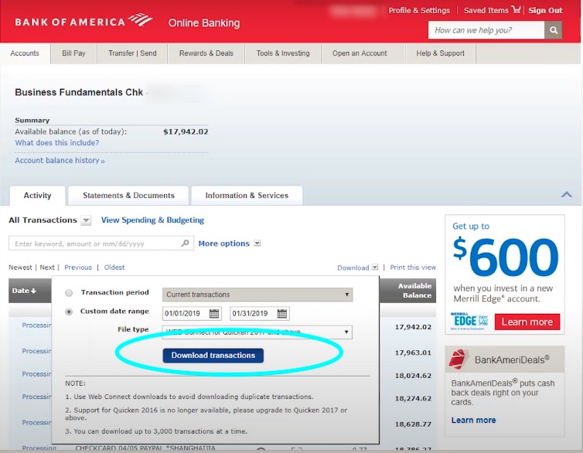Viewport: 583px width, 453px height.
Task: Open the Bill Pay menu
Action: click(73, 53)
